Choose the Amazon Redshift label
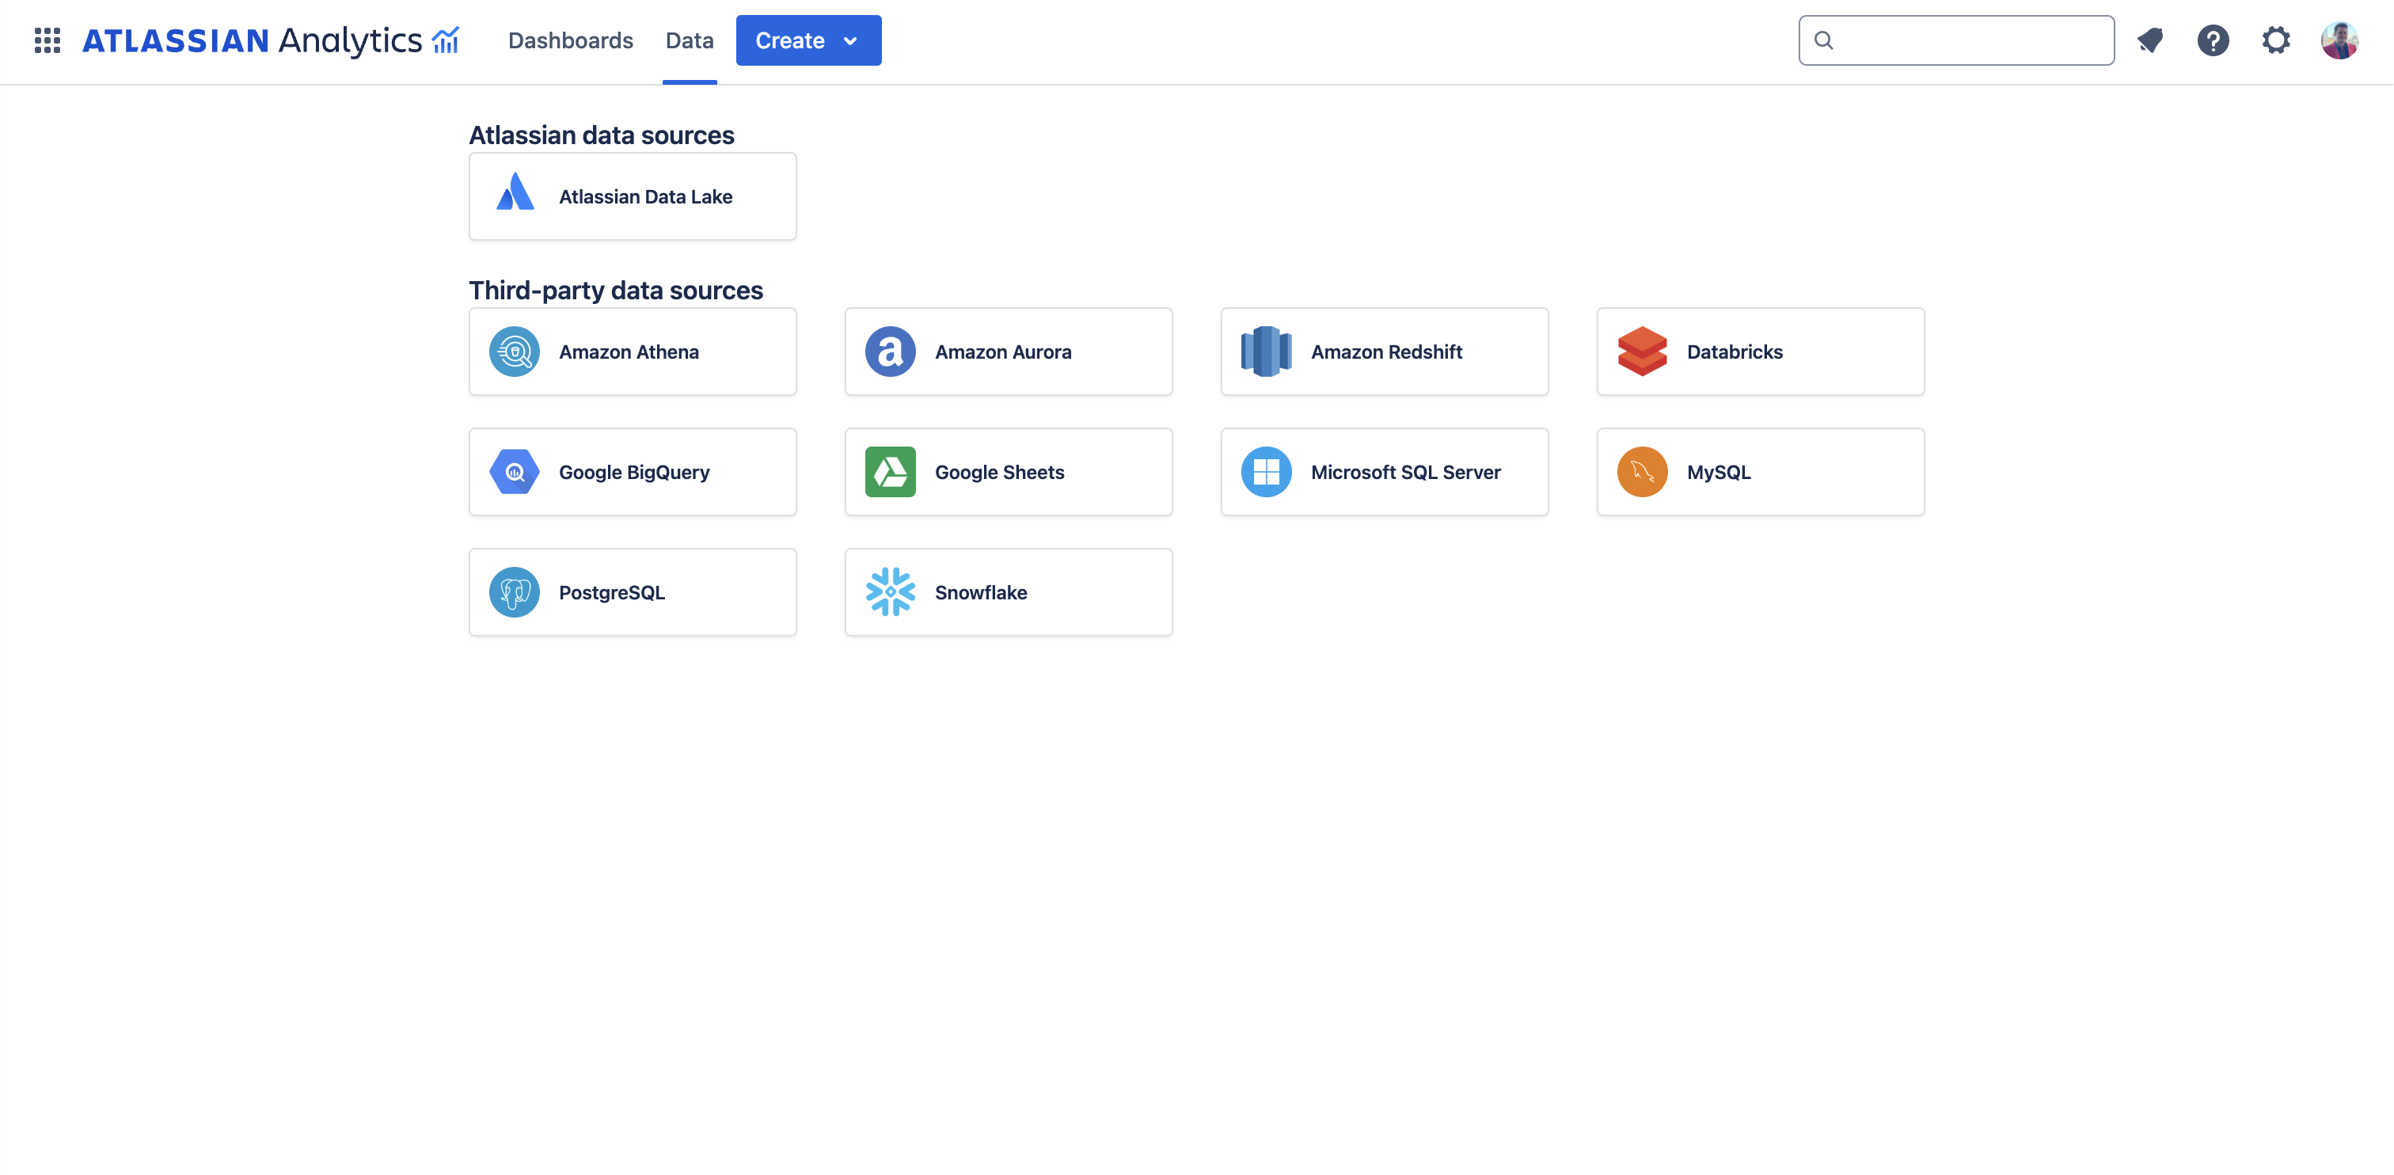The width and height of the screenshot is (2394, 1175). (x=1385, y=352)
